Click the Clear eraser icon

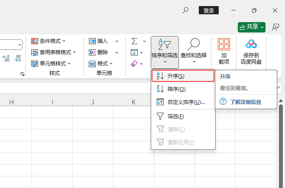point(134,64)
